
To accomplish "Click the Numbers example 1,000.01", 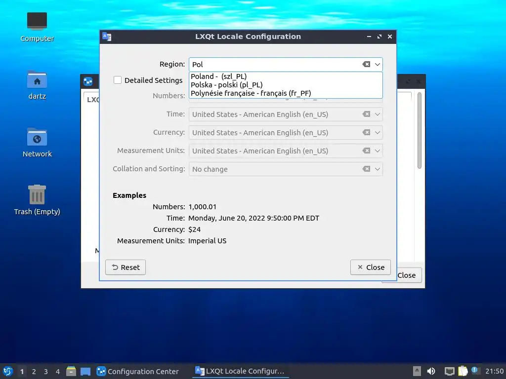I will coord(202,207).
